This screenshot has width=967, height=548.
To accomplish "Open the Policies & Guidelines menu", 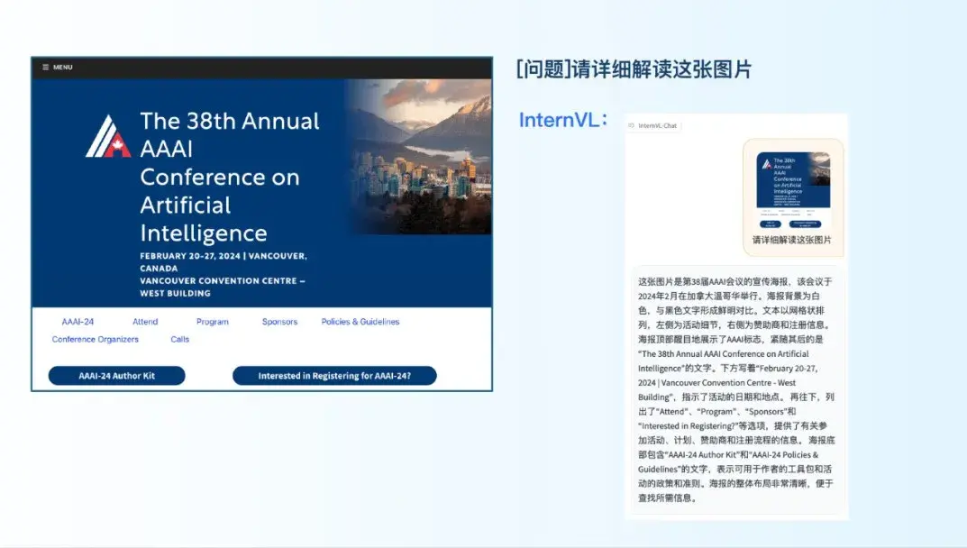I will (360, 321).
